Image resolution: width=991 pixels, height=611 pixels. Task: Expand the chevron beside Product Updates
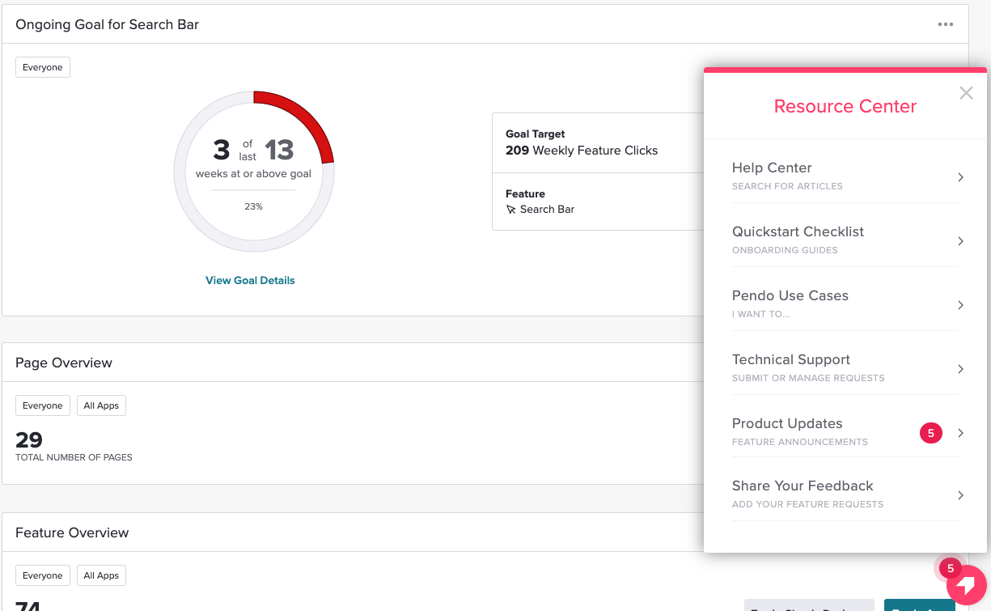(960, 433)
